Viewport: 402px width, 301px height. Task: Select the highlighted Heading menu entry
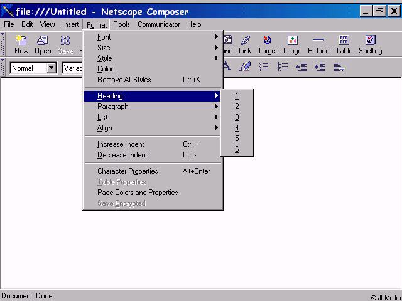click(152, 96)
